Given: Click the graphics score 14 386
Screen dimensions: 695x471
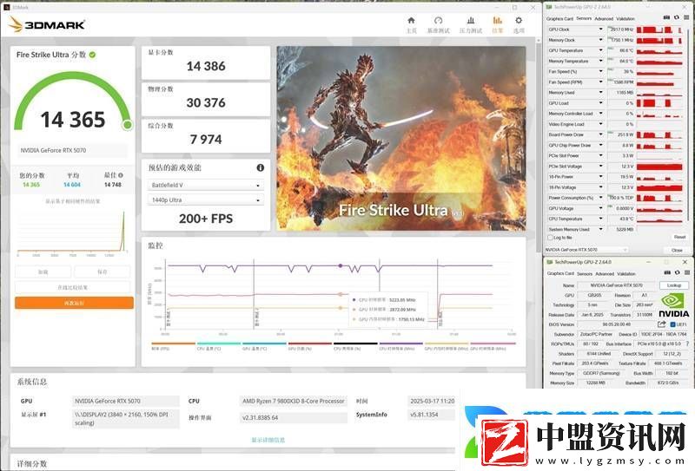Looking at the screenshot, I should (x=206, y=66).
